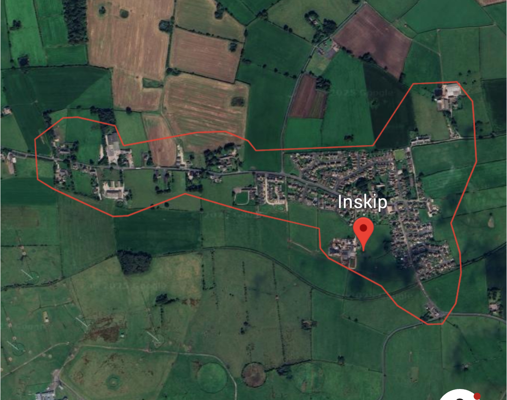Click the isolated dark woodland patch south of the road
The height and width of the screenshot is (400, 507).
click(134, 262)
